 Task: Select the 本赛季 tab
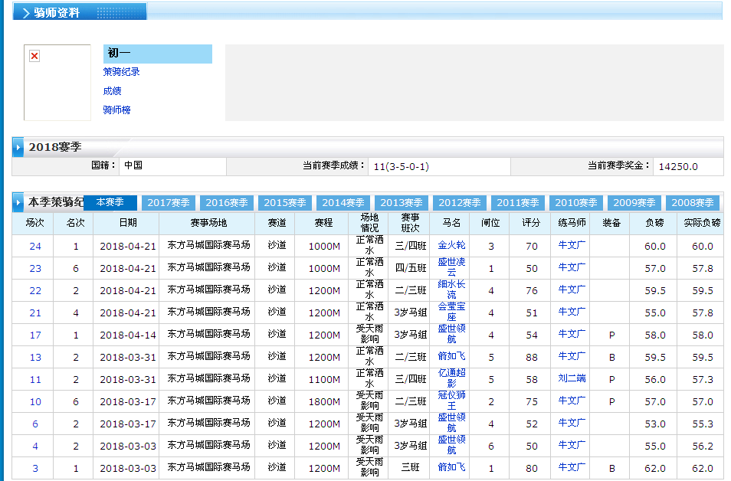[110, 203]
